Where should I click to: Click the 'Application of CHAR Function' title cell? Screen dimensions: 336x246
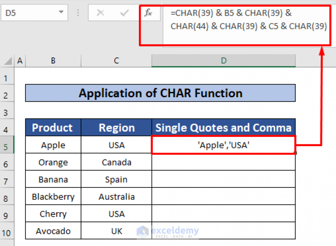pyautogui.click(x=160, y=93)
